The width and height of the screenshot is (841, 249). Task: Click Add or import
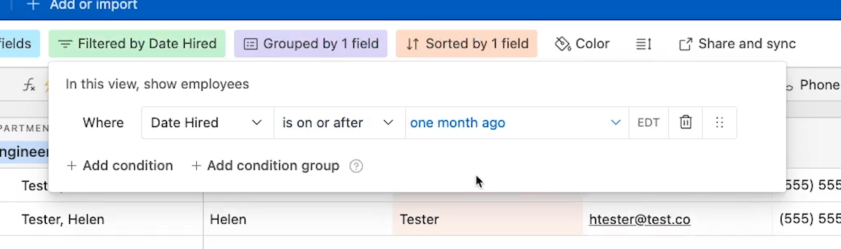(82, 5)
